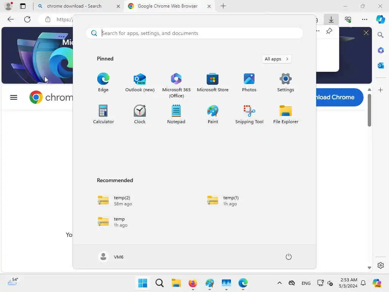
Task: Open the Edge pinned app
Action: (x=103, y=83)
